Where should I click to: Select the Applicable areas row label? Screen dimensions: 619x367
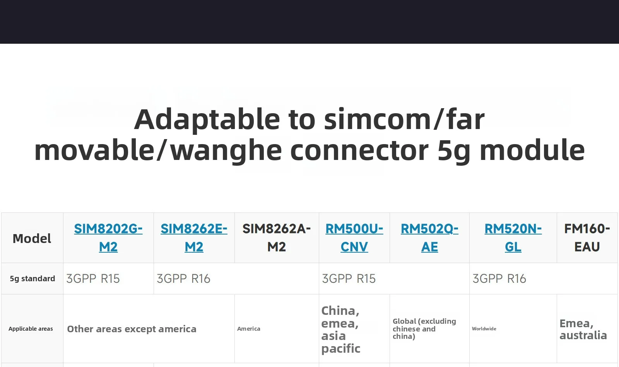point(31,329)
